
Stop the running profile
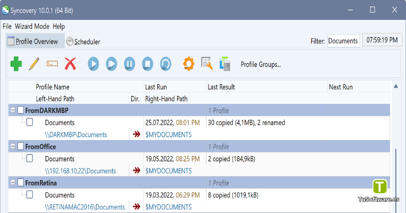coord(148,64)
